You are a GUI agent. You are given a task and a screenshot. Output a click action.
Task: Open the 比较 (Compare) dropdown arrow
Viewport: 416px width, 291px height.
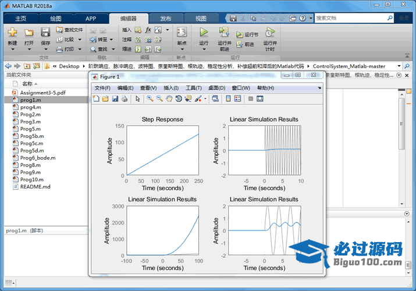[x=80, y=40]
